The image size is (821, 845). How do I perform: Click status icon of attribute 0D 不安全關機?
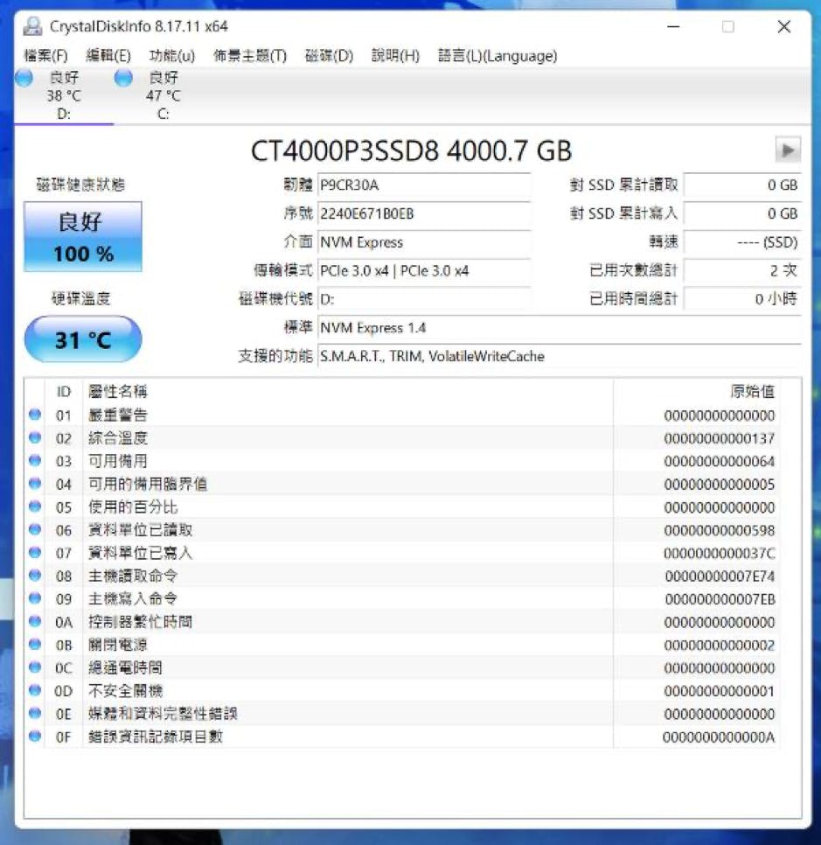tap(35, 690)
